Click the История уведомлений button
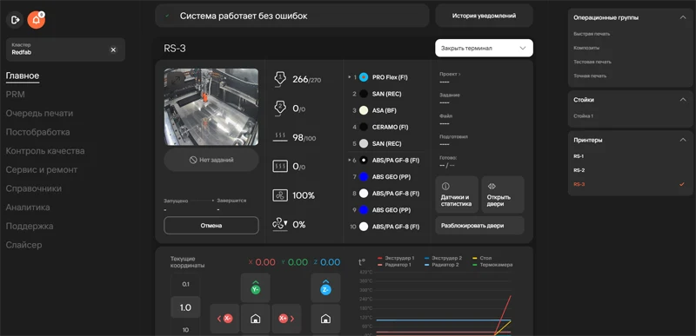 coord(484,16)
